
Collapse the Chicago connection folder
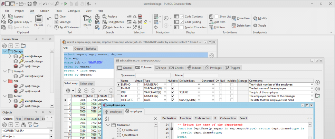coord(4,51)
